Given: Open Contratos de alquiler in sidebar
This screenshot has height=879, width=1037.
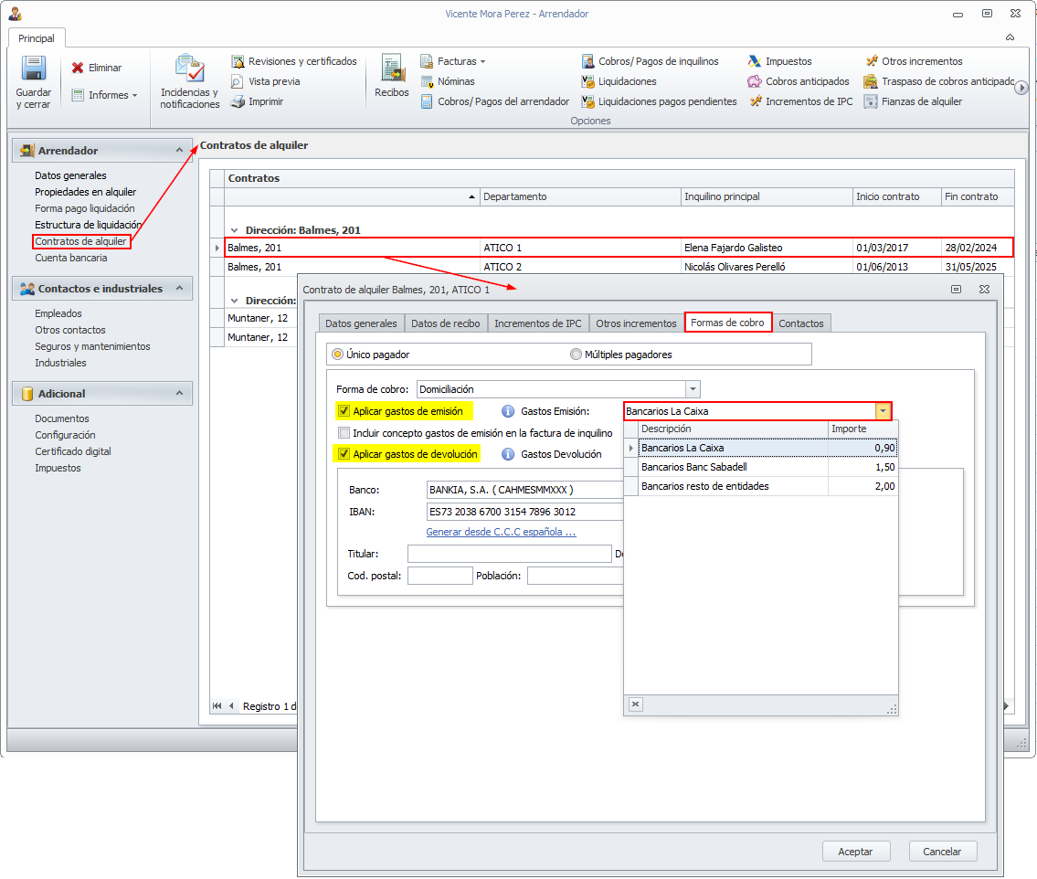Looking at the screenshot, I should [80, 241].
